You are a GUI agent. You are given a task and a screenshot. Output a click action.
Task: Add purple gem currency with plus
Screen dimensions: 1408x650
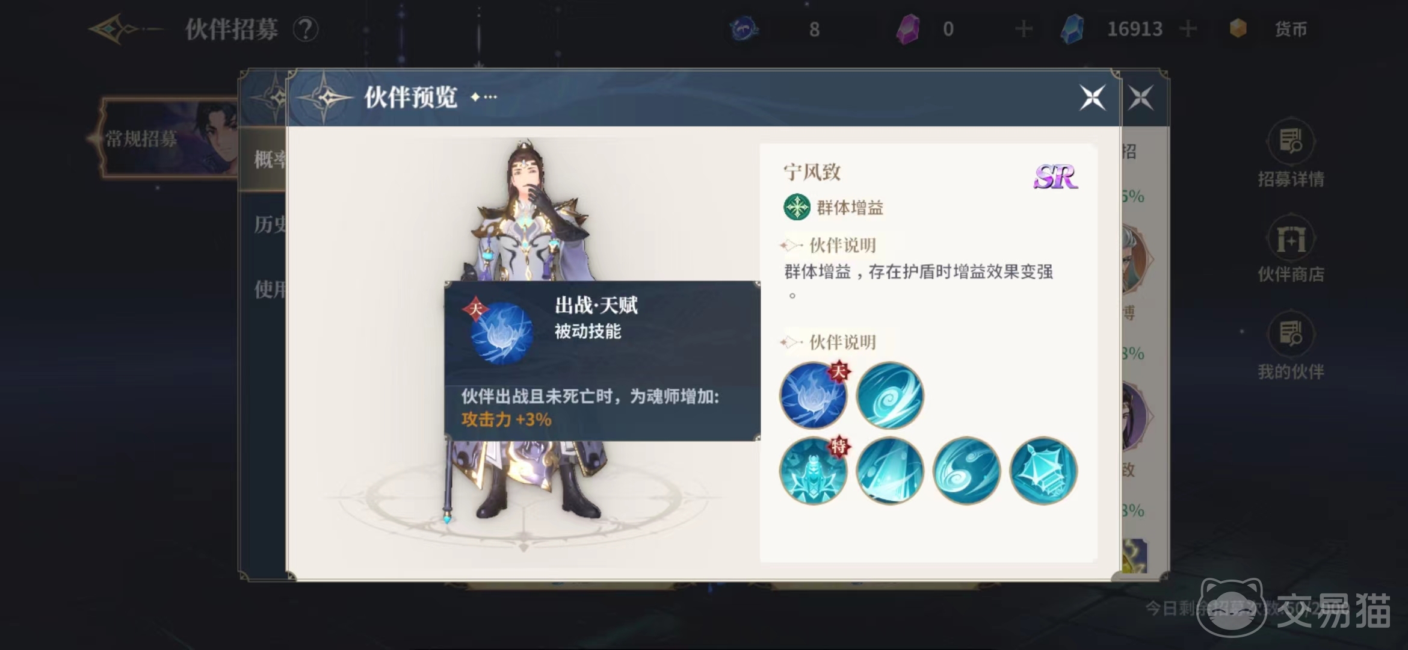click(x=1024, y=28)
